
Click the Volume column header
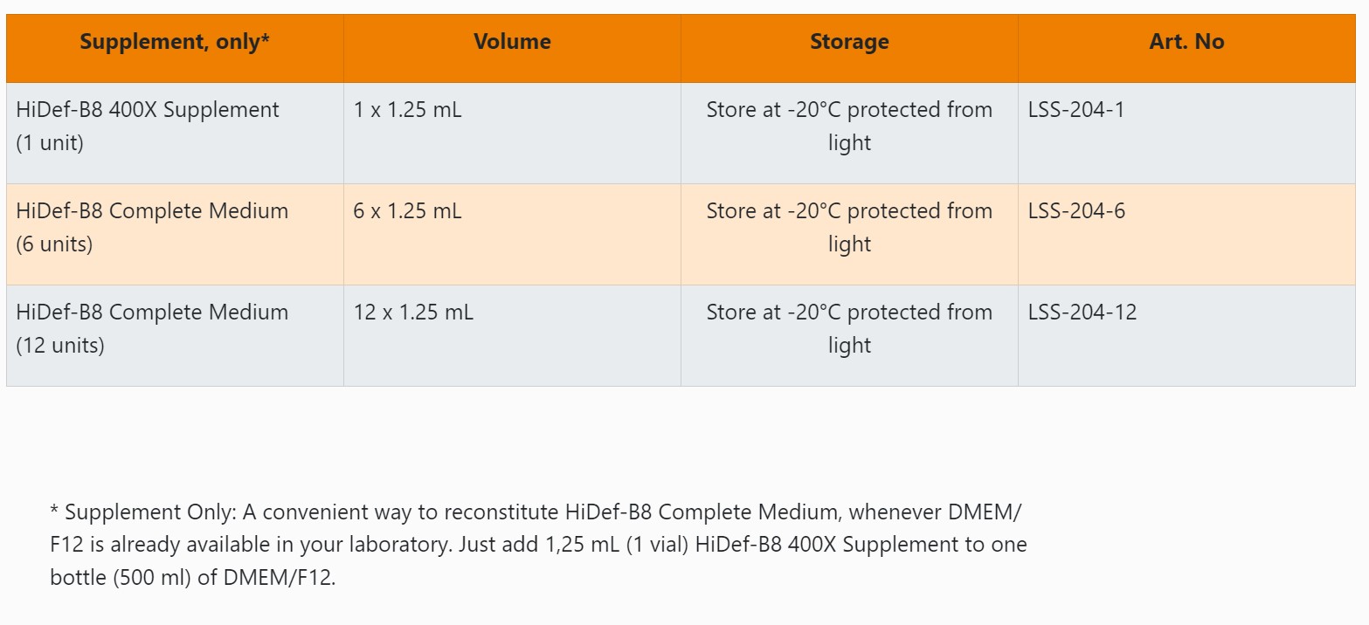click(512, 42)
